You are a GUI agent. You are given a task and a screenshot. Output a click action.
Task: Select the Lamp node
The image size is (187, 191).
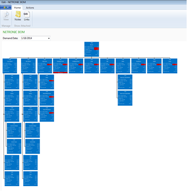pyautogui.click(x=92, y=66)
